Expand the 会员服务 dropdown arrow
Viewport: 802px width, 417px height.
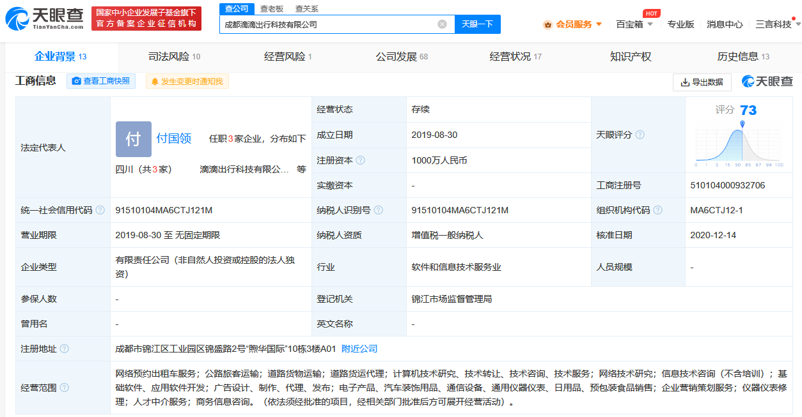599,24
